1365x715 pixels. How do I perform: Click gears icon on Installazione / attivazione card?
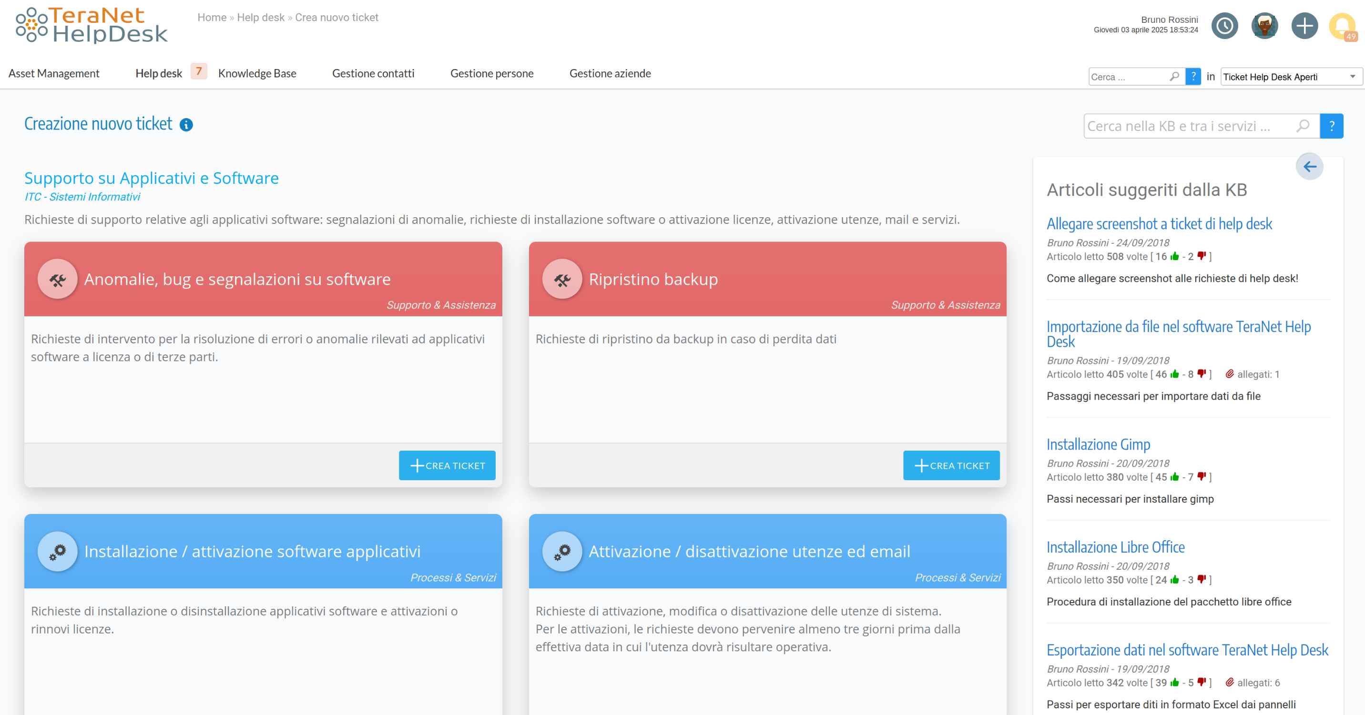(57, 551)
